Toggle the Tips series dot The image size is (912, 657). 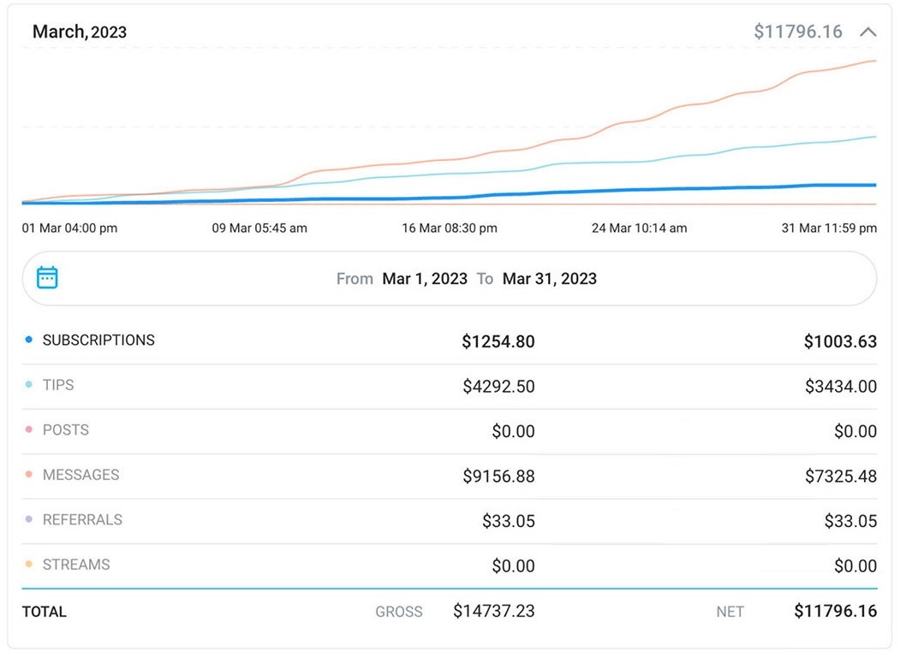pyautogui.click(x=28, y=385)
